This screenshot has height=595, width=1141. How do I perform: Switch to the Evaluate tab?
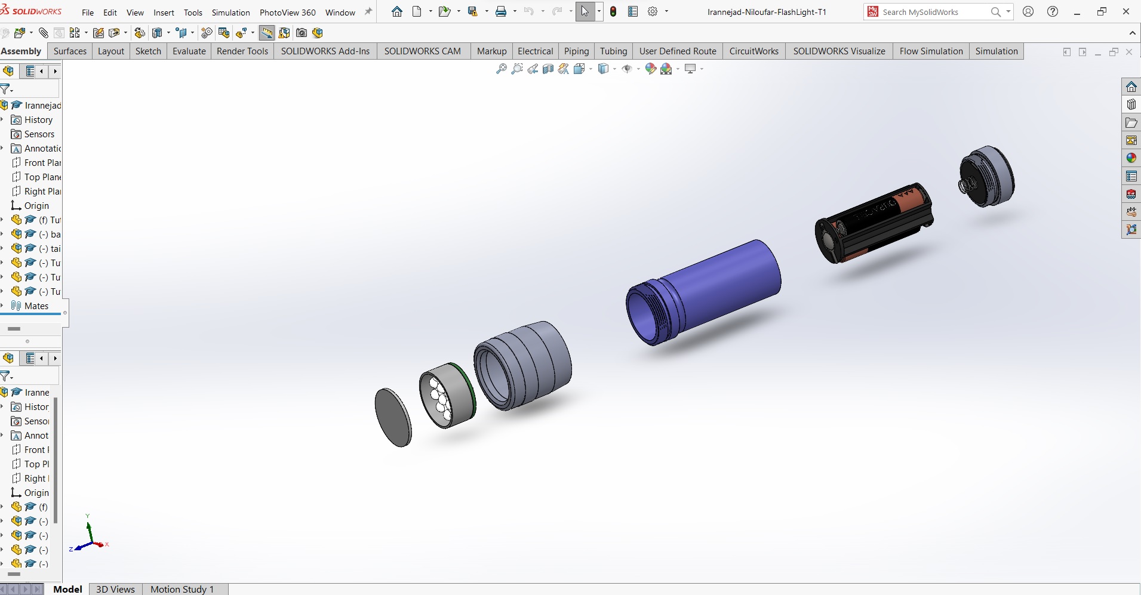click(x=189, y=51)
